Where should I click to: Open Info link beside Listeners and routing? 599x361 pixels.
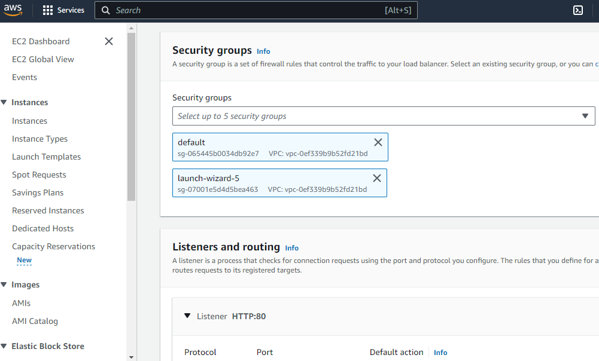292,248
